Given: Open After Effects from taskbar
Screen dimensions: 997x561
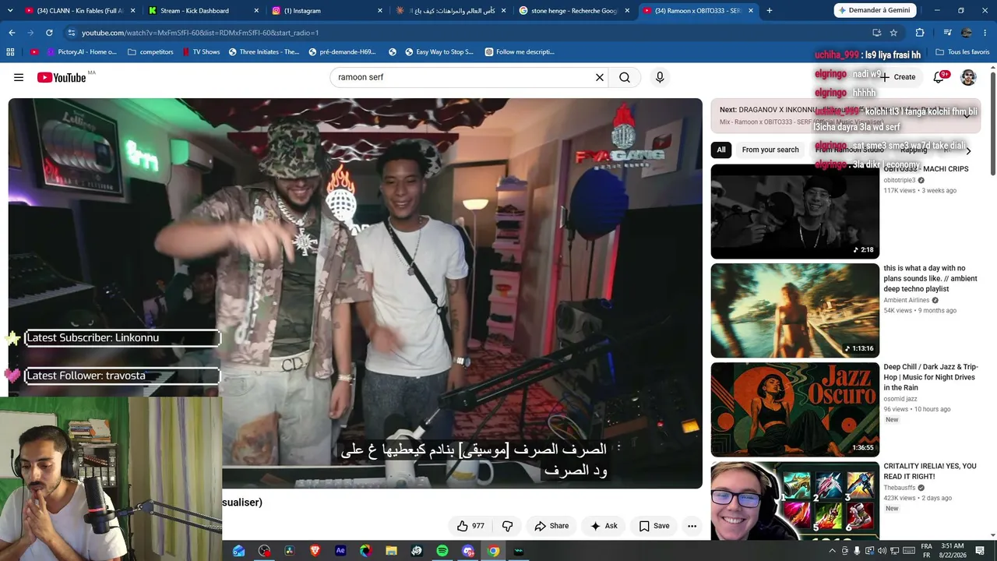Looking at the screenshot, I should pyautogui.click(x=340, y=551).
